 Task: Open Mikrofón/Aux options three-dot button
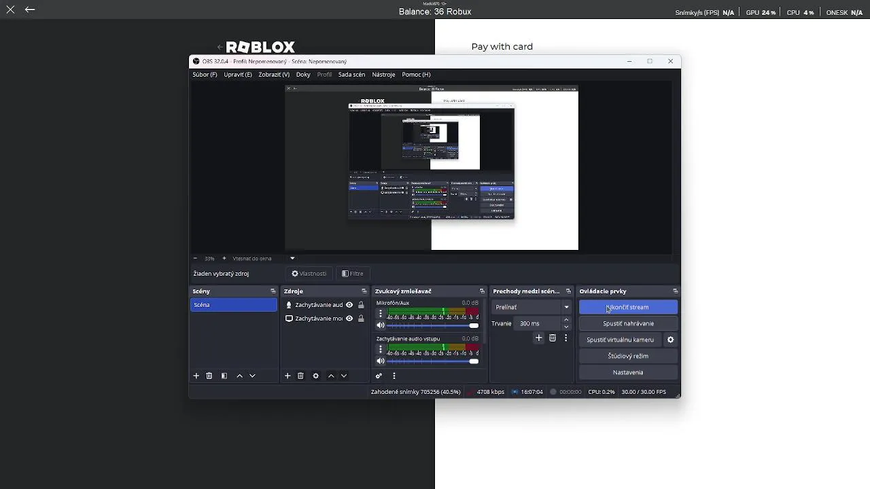[x=381, y=314]
